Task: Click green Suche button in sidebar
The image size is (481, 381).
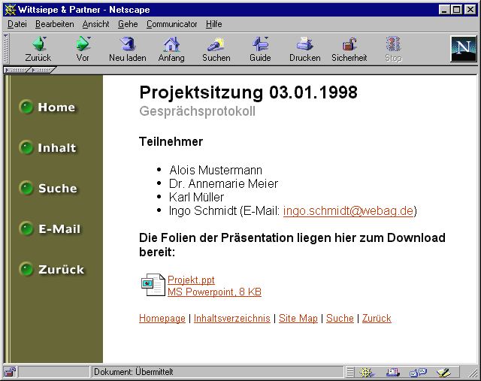Action: tap(48, 188)
